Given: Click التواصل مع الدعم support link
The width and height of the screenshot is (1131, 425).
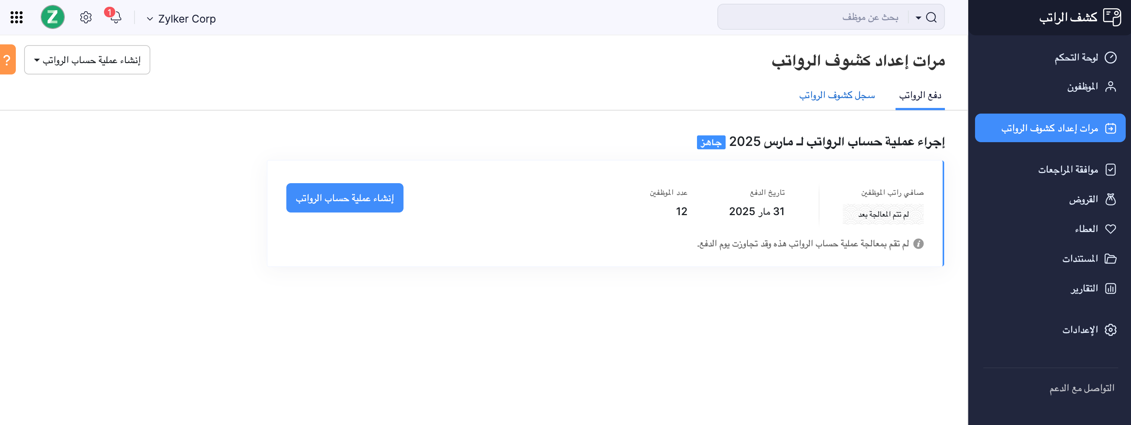Looking at the screenshot, I should pyautogui.click(x=1081, y=388).
